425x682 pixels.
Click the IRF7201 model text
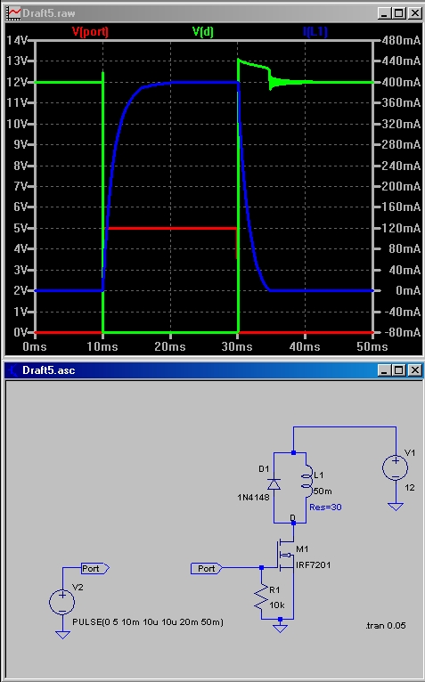[x=313, y=565]
